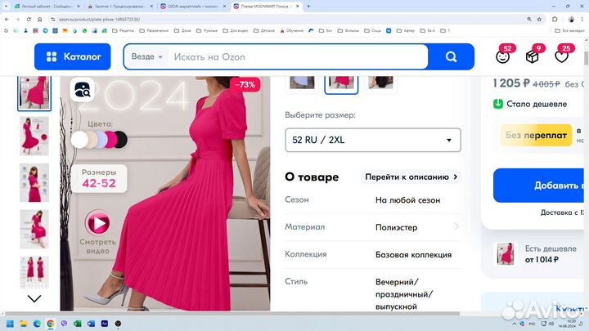Image resolution: width=589 pixels, height=331 pixels.
Task: Open the 'Детское' bookmarks folder
Action: point(264,31)
